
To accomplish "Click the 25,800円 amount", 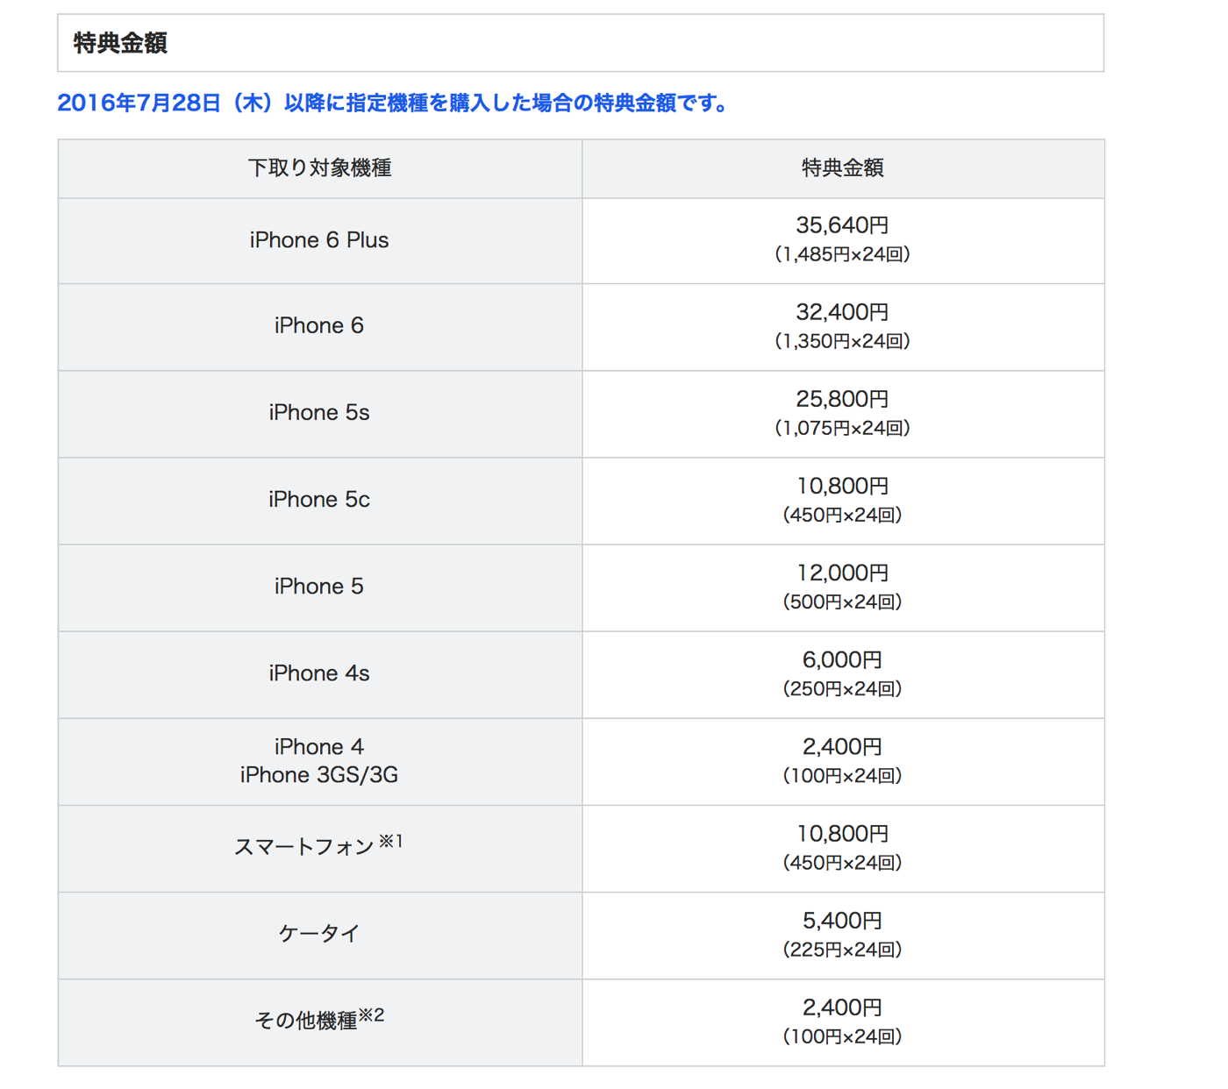I will 843,400.
